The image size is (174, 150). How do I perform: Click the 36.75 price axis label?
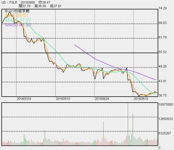pos(163,95)
